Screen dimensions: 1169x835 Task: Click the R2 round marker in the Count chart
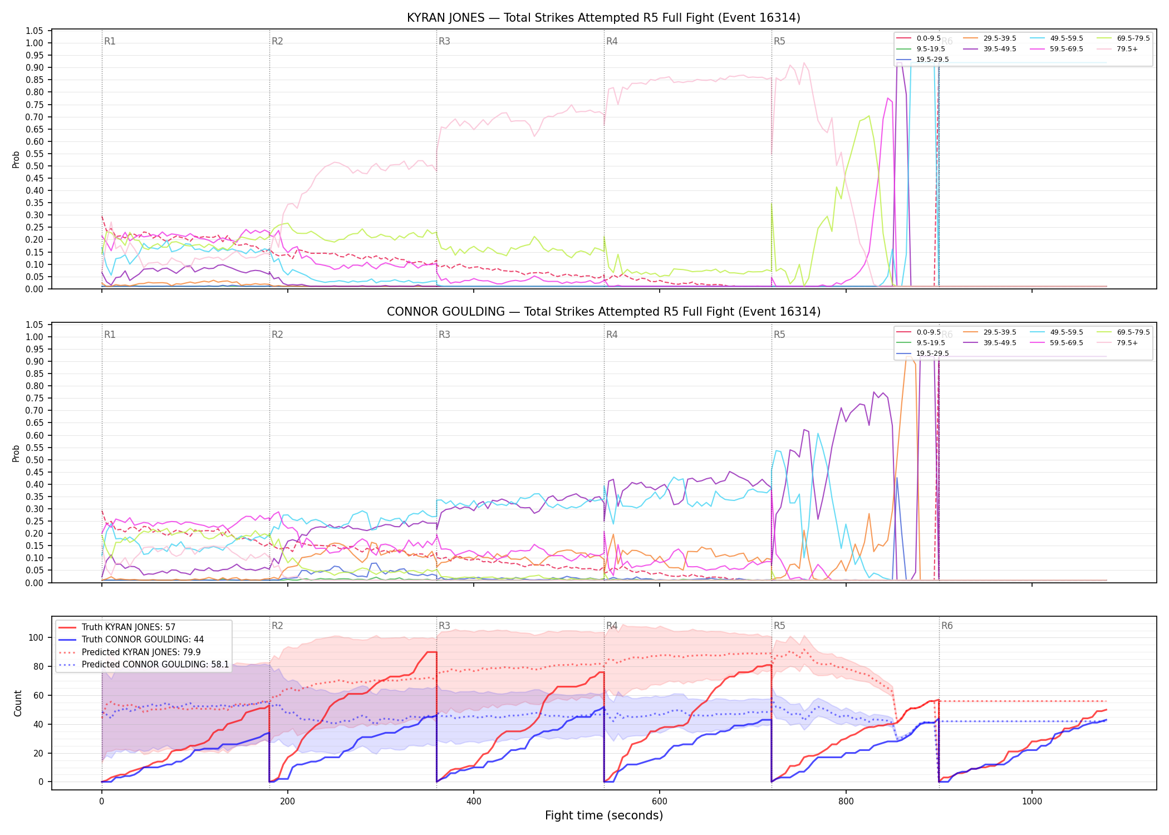pyautogui.click(x=277, y=626)
